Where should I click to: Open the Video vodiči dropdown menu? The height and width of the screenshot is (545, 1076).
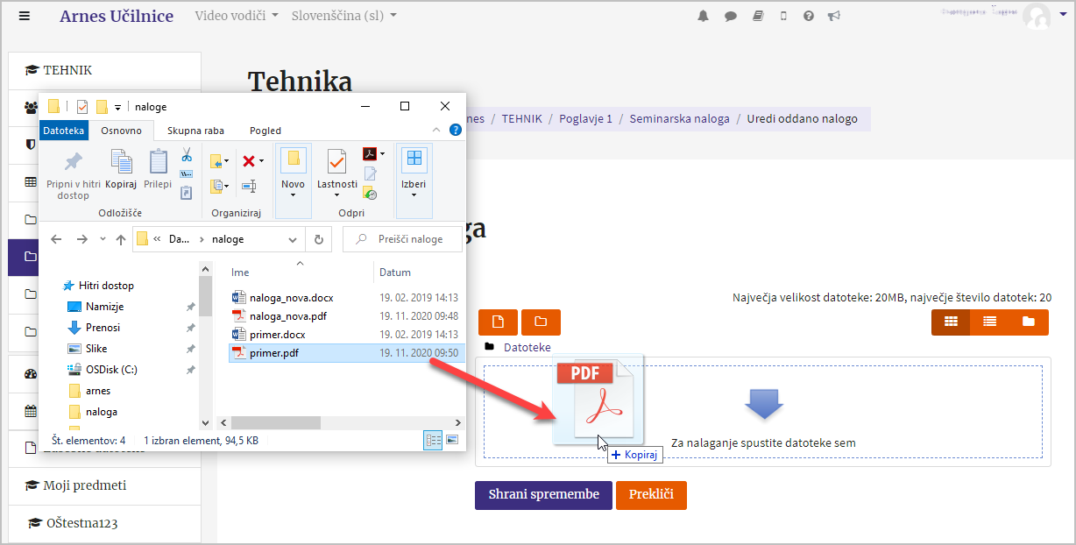coord(237,16)
